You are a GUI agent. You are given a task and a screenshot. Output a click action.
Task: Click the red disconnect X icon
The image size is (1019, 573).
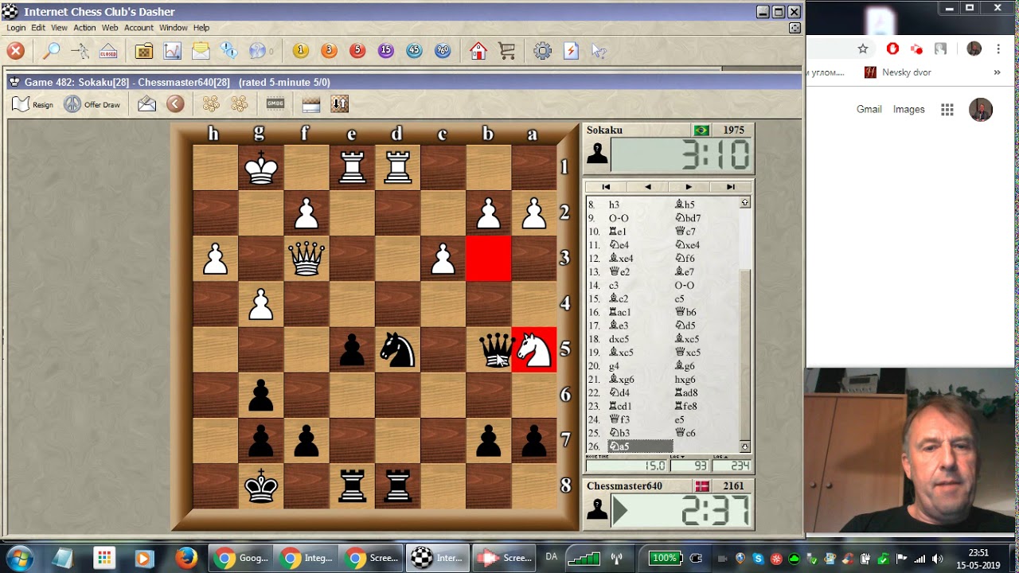point(16,51)
